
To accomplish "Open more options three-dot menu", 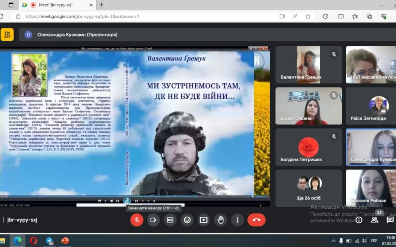I will 238,220.
